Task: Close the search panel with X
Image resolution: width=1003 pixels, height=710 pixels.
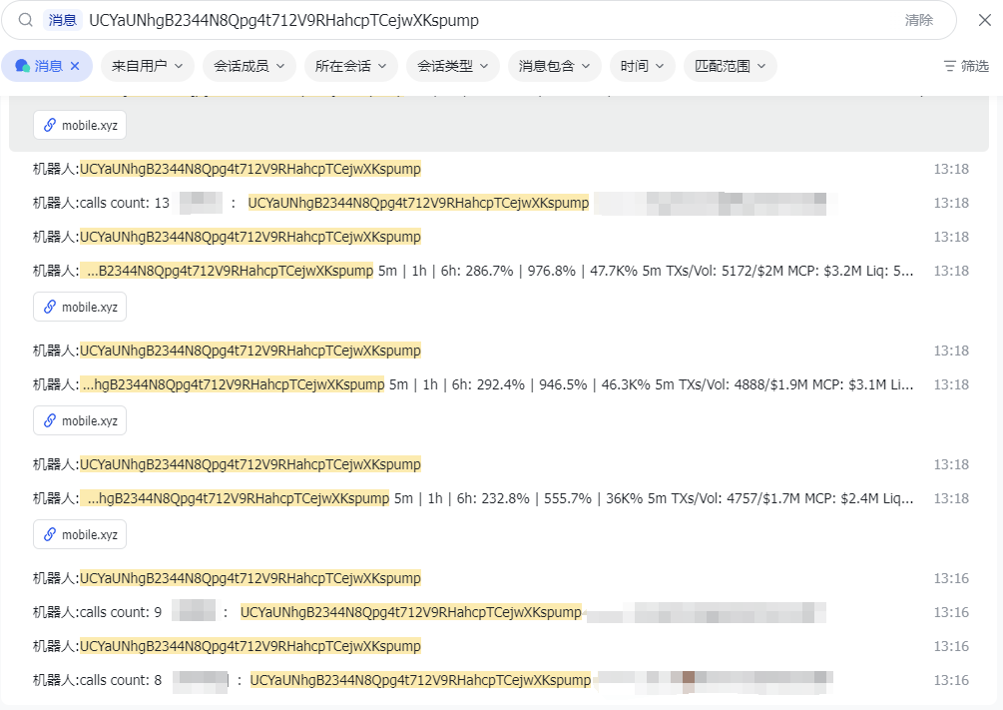Action: (984, 20)
